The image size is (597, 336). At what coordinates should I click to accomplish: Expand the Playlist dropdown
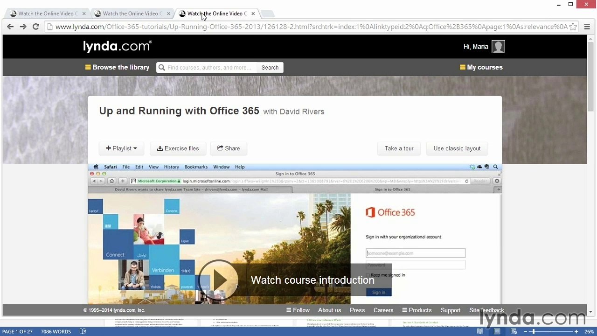(121, 148)
